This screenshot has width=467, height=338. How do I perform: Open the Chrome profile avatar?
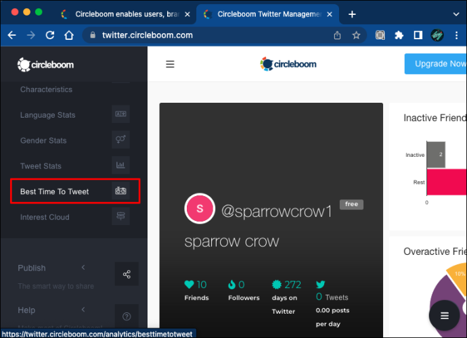(x=437, y=35)
